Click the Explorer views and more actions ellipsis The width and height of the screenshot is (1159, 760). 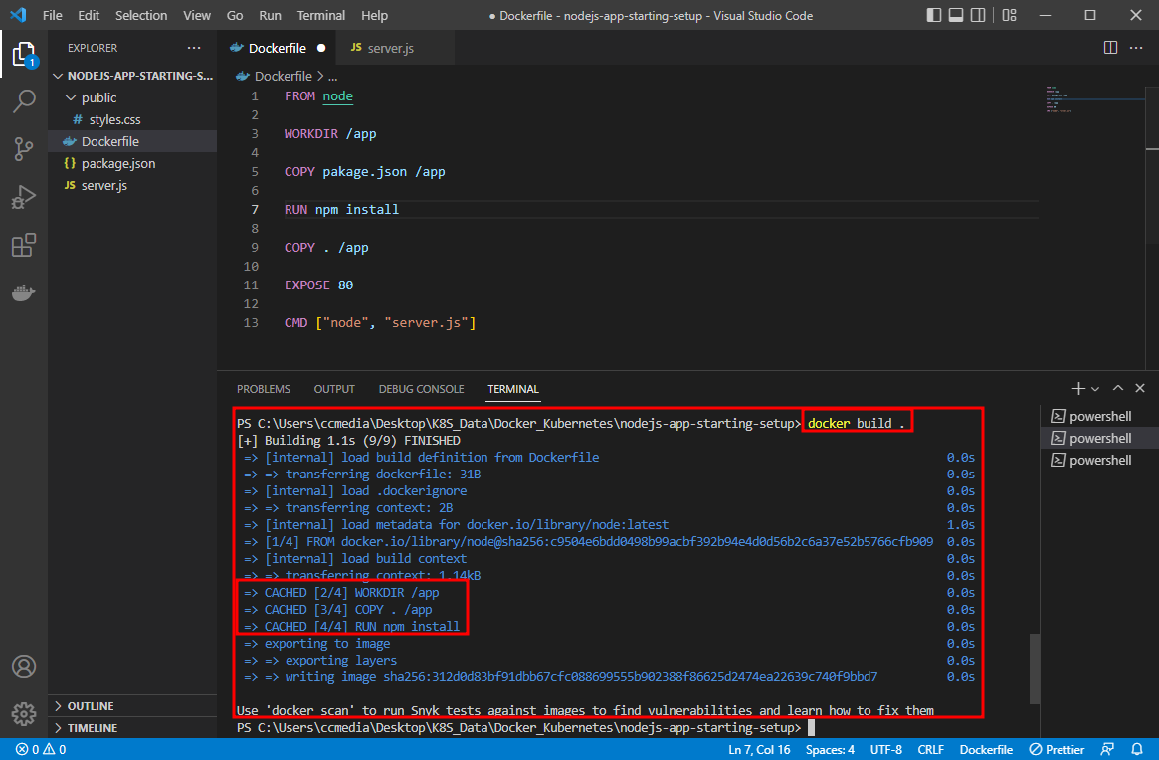(x=194, y=48)
